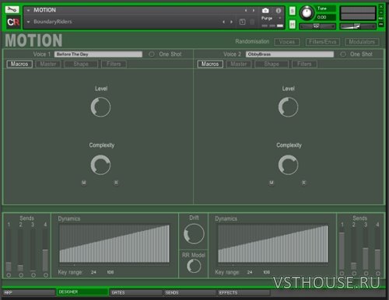Click the Tune value 0.00 field

[x=326, y=17]
